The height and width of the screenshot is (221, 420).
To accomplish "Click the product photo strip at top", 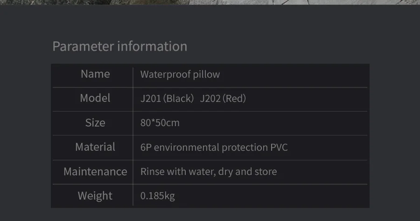I will tap(210, 2).
